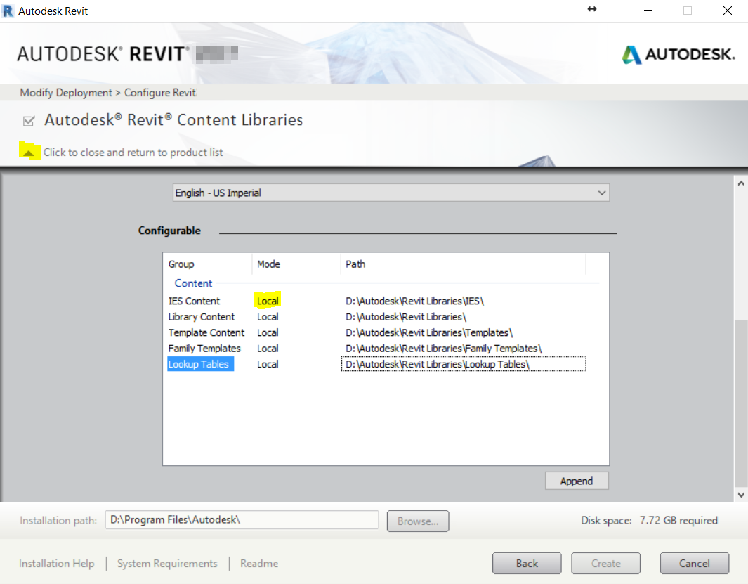The width and height of the screenshot is (748, 584).
Task: Click the Cancel button
Action: [x=695, y=564]
